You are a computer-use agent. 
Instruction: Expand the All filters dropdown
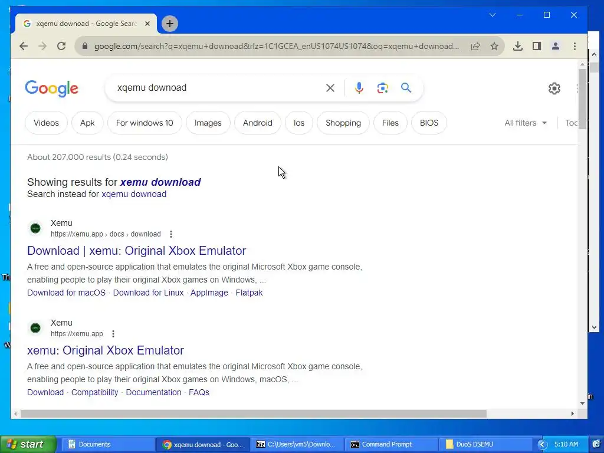click(526, 123)
